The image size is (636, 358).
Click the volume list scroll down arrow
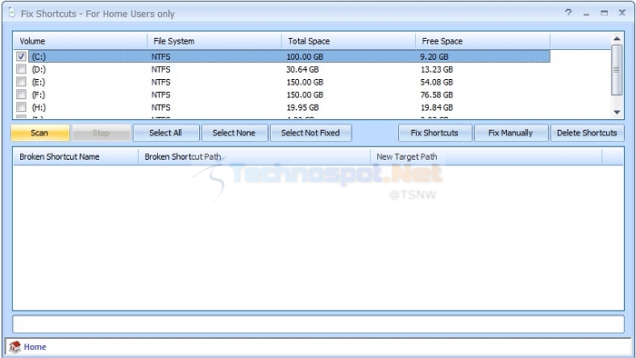point(617,113)
